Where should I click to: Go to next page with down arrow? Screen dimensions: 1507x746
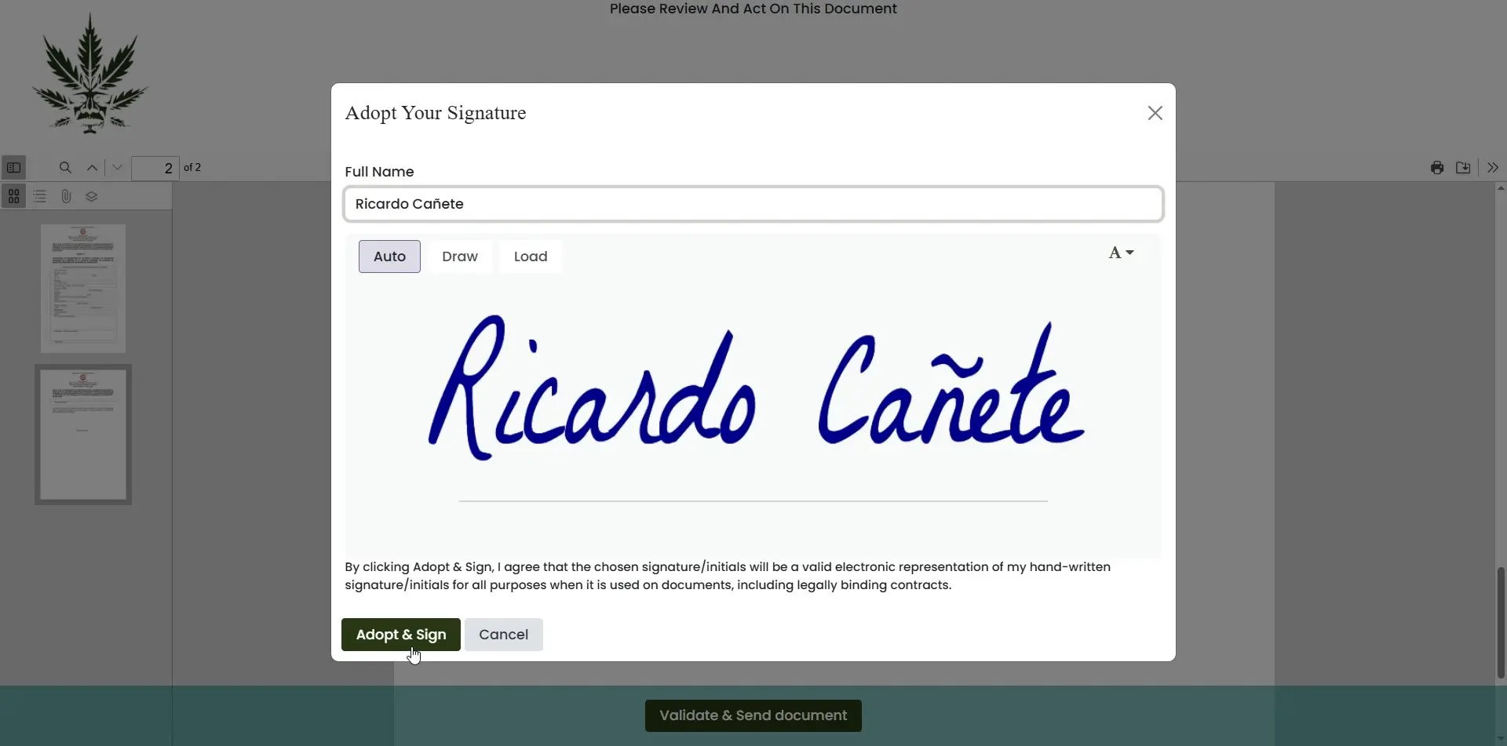(118, 168)
